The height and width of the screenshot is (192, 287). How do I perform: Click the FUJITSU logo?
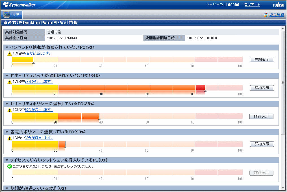click(x=278, y=5)
